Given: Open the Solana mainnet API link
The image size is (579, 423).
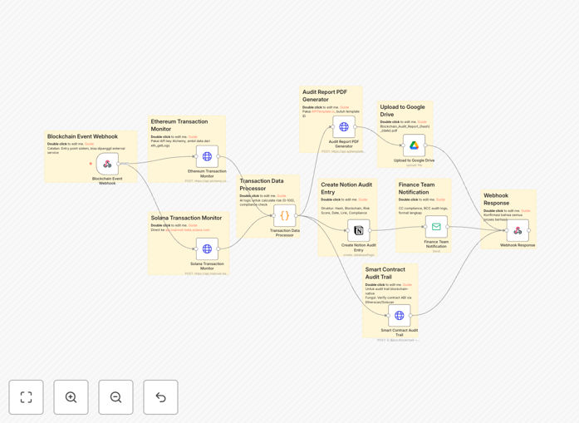Looking at the screenshot, I should click(188, 230).
